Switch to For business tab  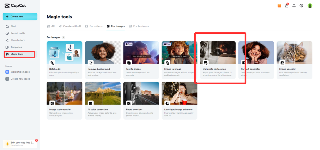[139, 26]
